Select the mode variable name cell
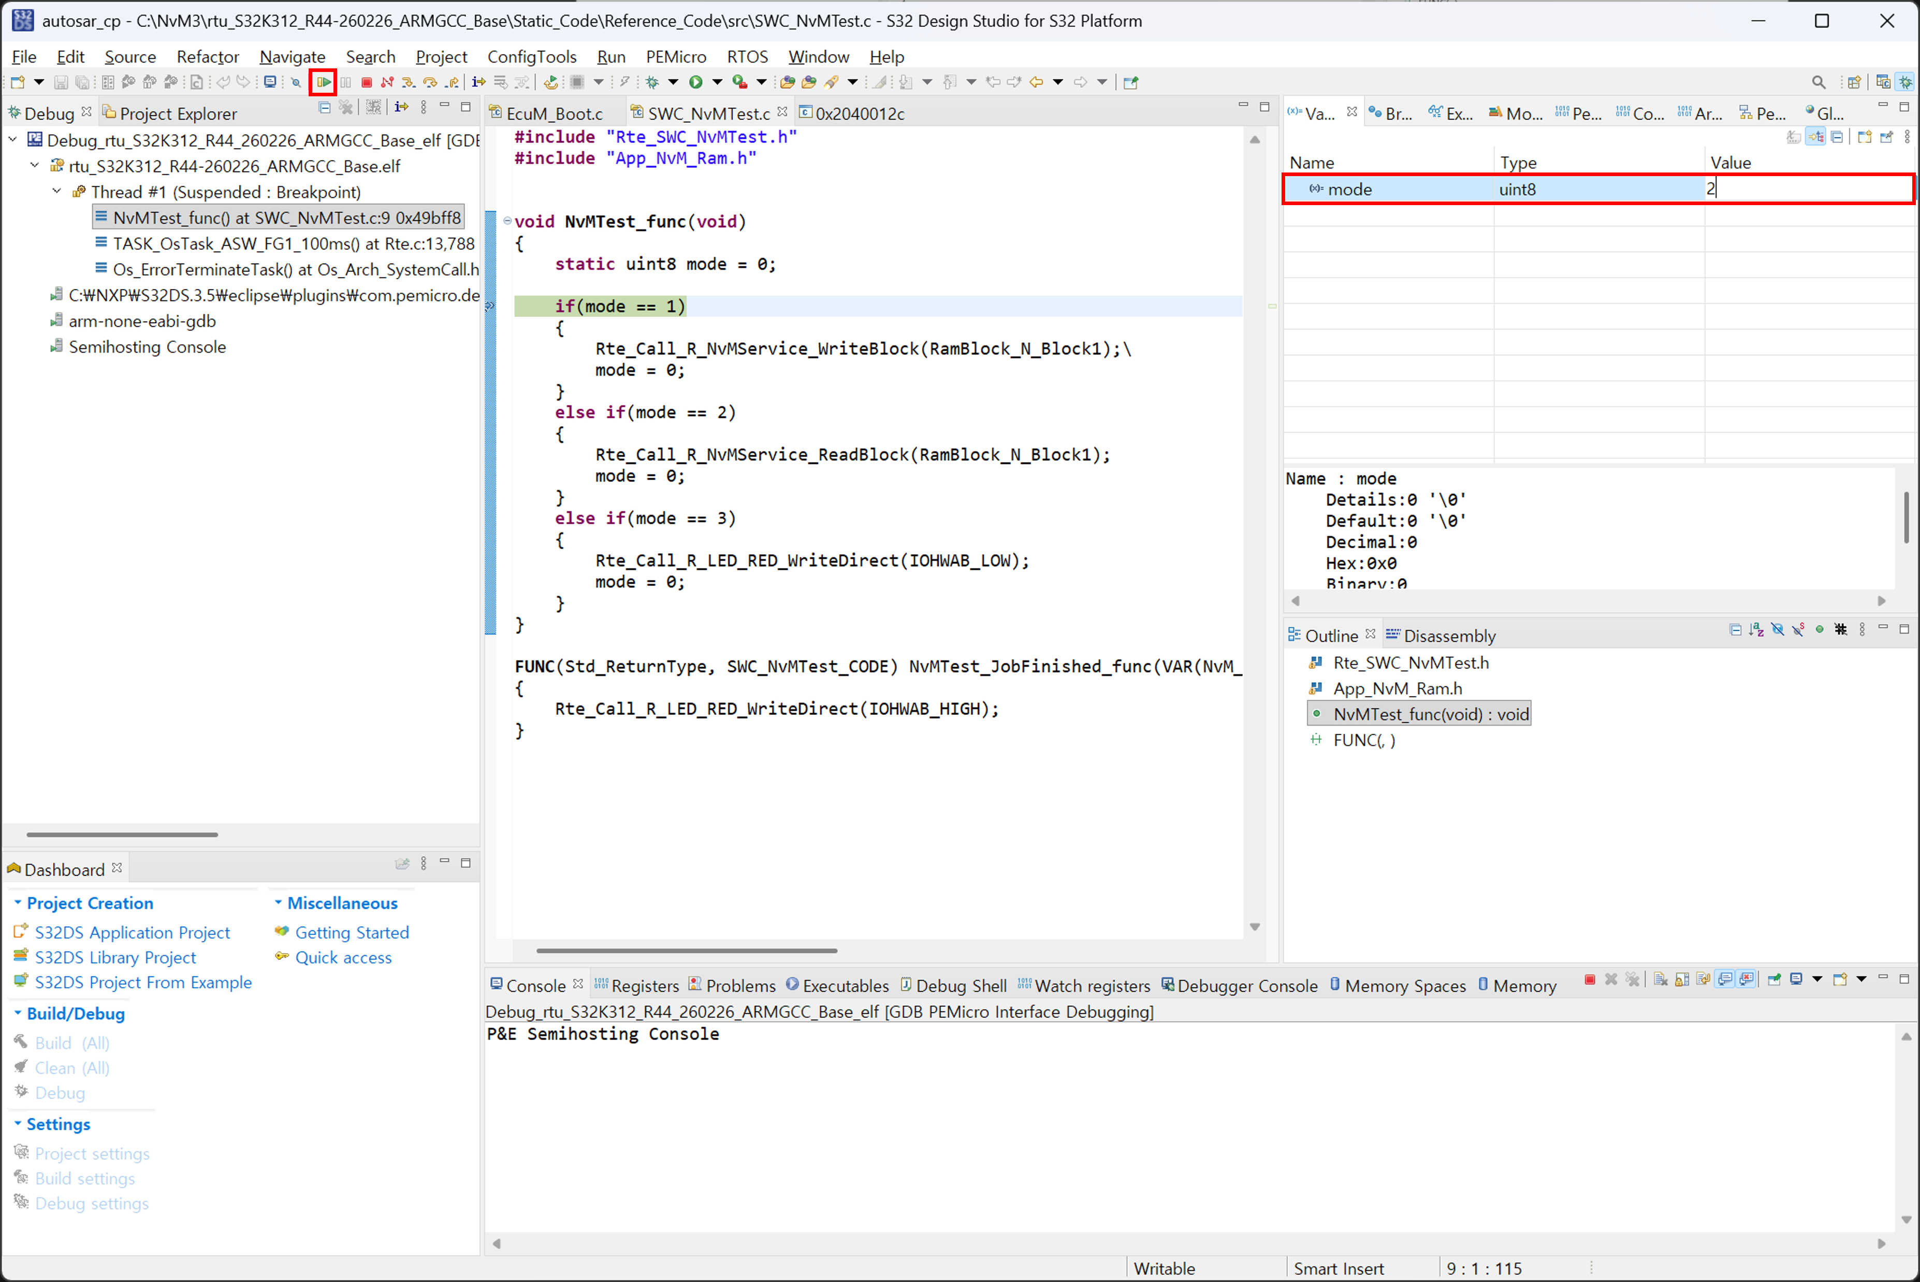This screenshot has width=1920, height=1282. pos(1349,189)
